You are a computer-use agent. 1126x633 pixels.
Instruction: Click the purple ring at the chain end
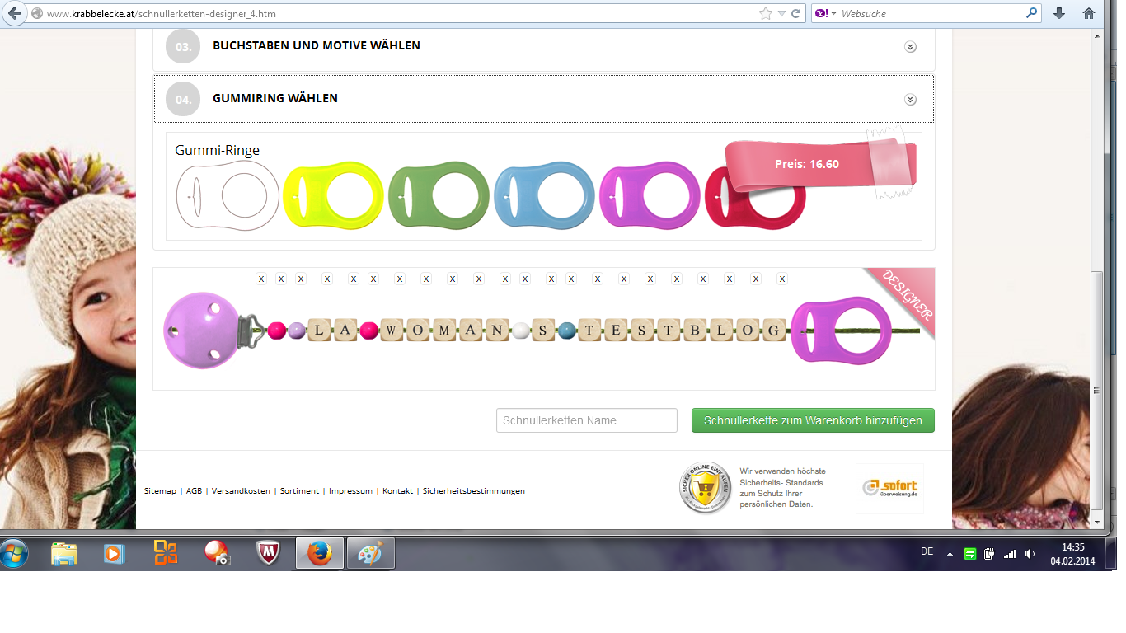click(x=841, y=330)
